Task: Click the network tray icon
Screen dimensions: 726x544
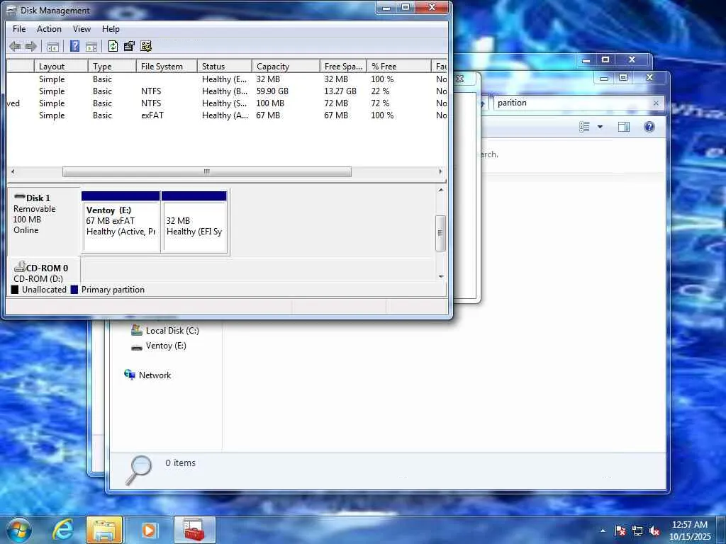Action: 637,531
